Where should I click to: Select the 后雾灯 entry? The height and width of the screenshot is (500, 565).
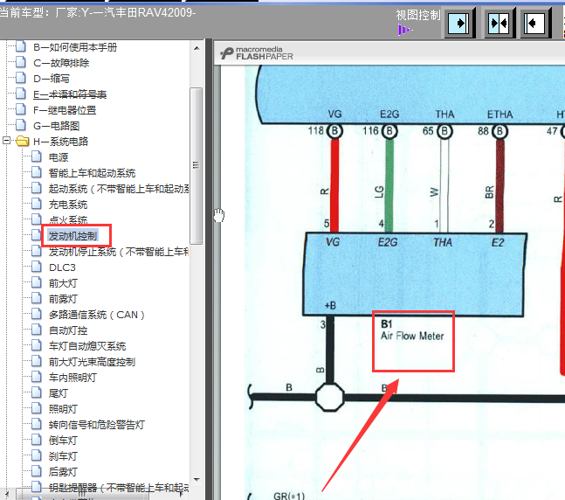63,472
